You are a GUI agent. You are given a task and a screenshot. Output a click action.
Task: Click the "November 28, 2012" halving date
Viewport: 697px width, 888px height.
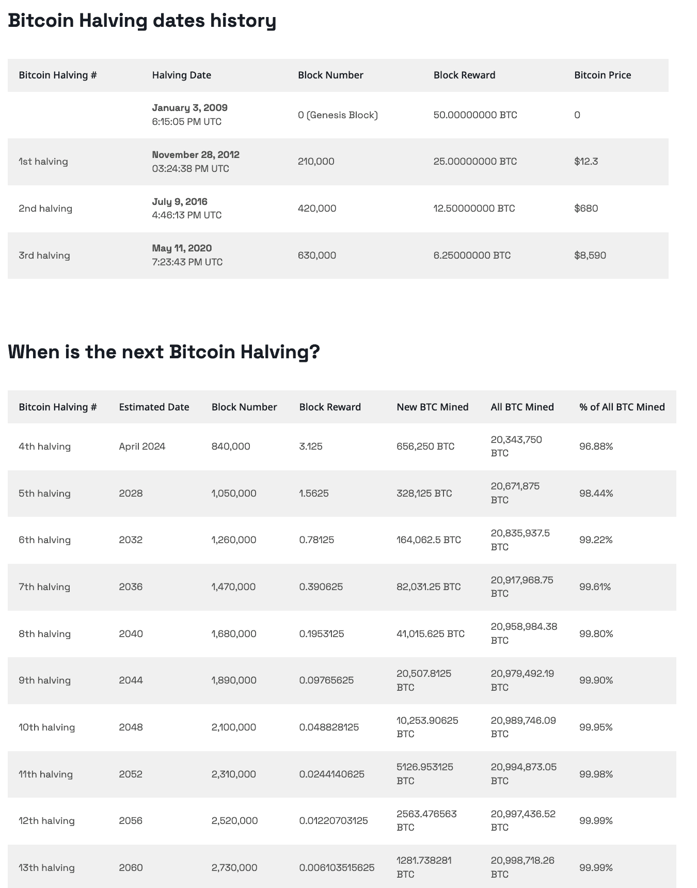click(x=196, y=155)
